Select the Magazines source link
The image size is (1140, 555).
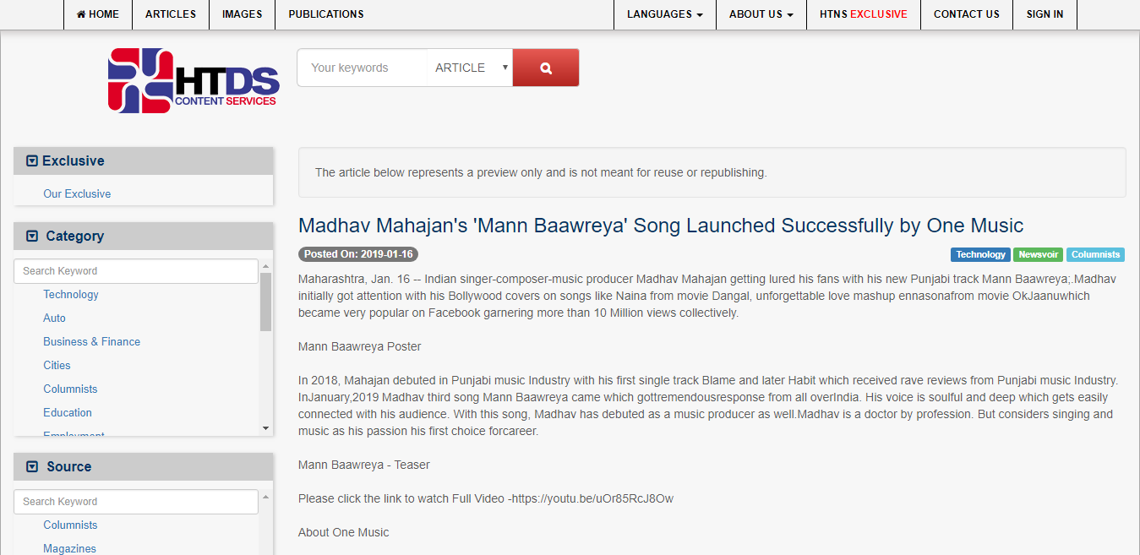coord(69,548)
